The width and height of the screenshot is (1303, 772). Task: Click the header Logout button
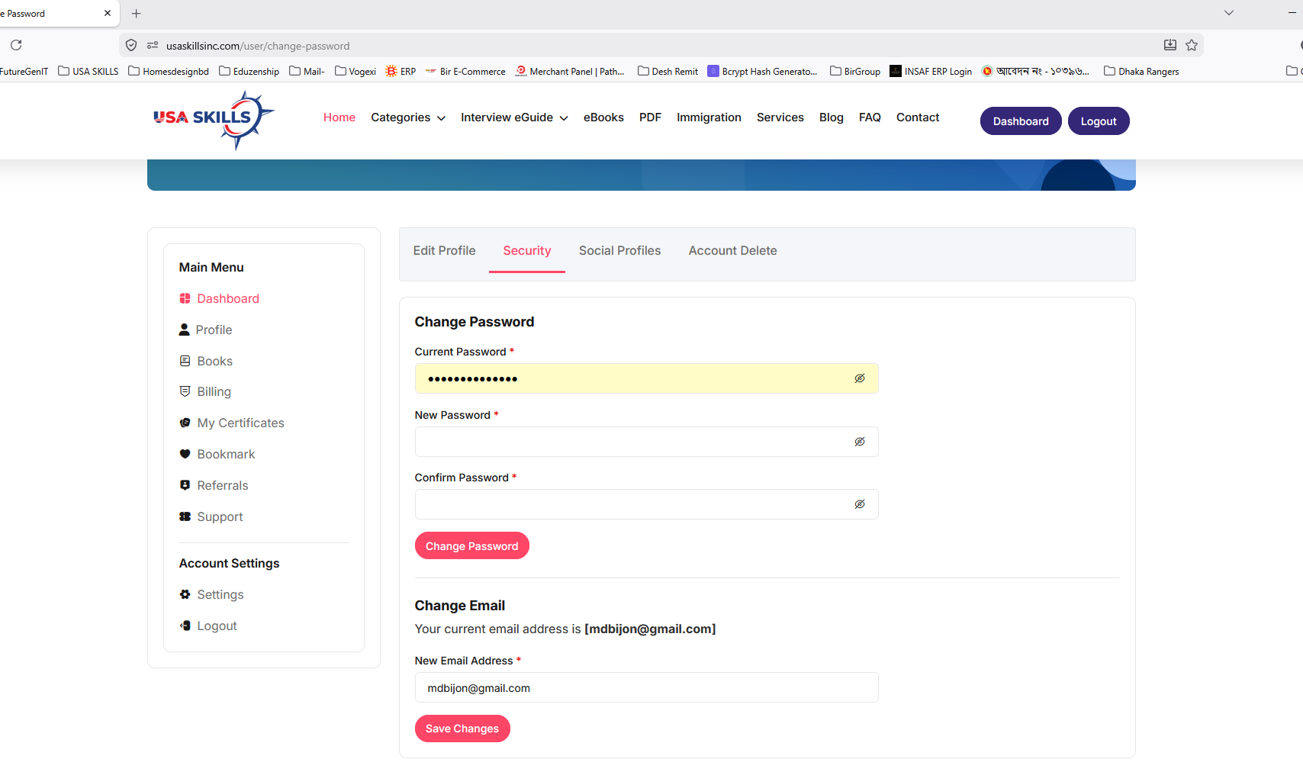pyautogui.click(x=1099, y=121)
